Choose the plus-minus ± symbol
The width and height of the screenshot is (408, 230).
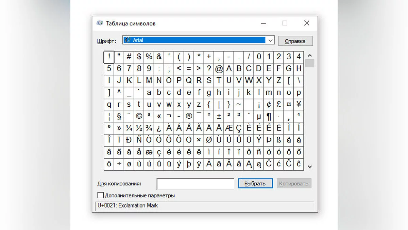[219, 116]
